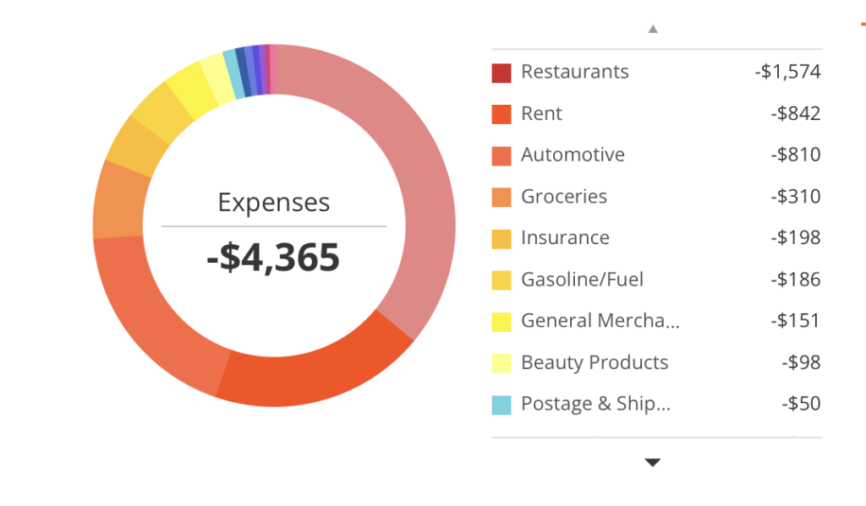Image resolution: width=866 pixels, height=506 pixels.
Task: Click the -$198 Insurance amount
Action: click(795, 238)
